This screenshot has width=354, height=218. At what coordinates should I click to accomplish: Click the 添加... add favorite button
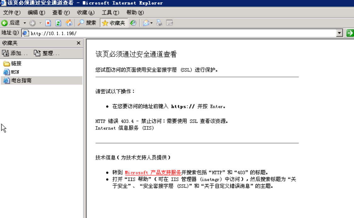coord(15,53)
